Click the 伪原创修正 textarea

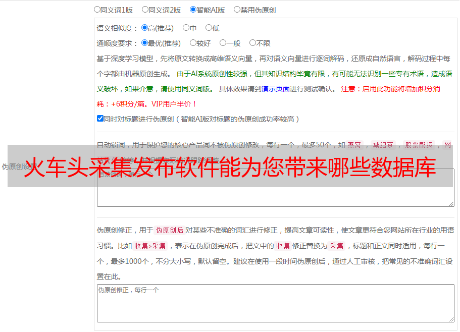coord(276,303)
